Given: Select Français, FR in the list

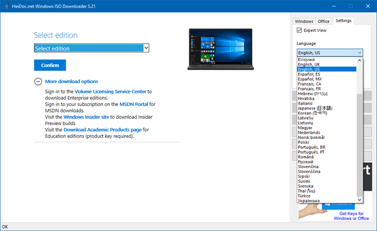Looking at the screenshot, I should tap(326, 88).
